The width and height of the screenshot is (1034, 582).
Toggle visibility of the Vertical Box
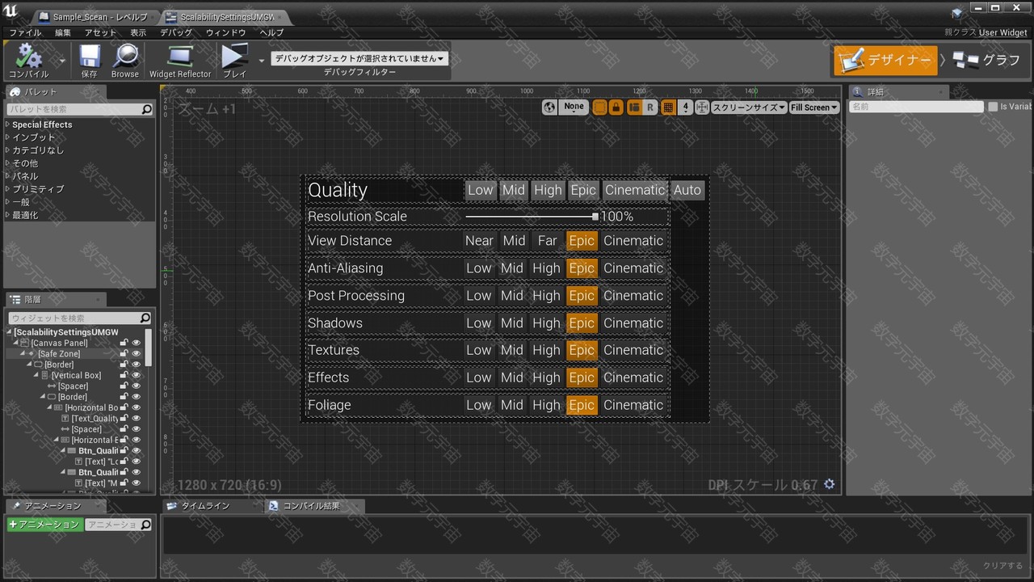pyautogui.click(x=136, y=375)
